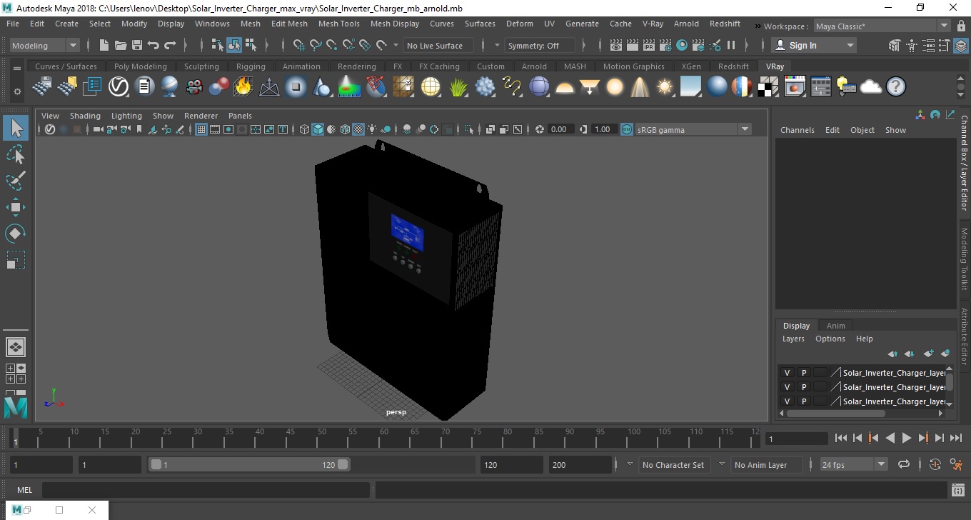Click the V-Ray fire volume grid shelf icon
The width and height of the screenshot is (971, 520).
pos(243,87)
